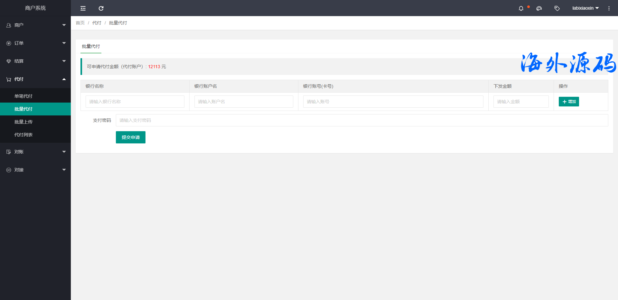618x300 pixels.
Task: Click the 请输入银行名称 bank name field
Action: pyautogui.click(x=135, y=102)
